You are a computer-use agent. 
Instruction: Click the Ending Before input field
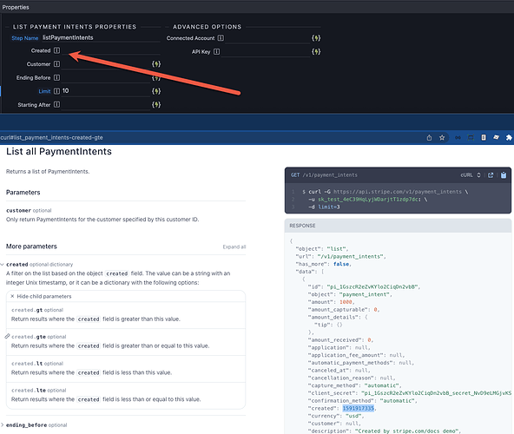click(x=106, y=78)
